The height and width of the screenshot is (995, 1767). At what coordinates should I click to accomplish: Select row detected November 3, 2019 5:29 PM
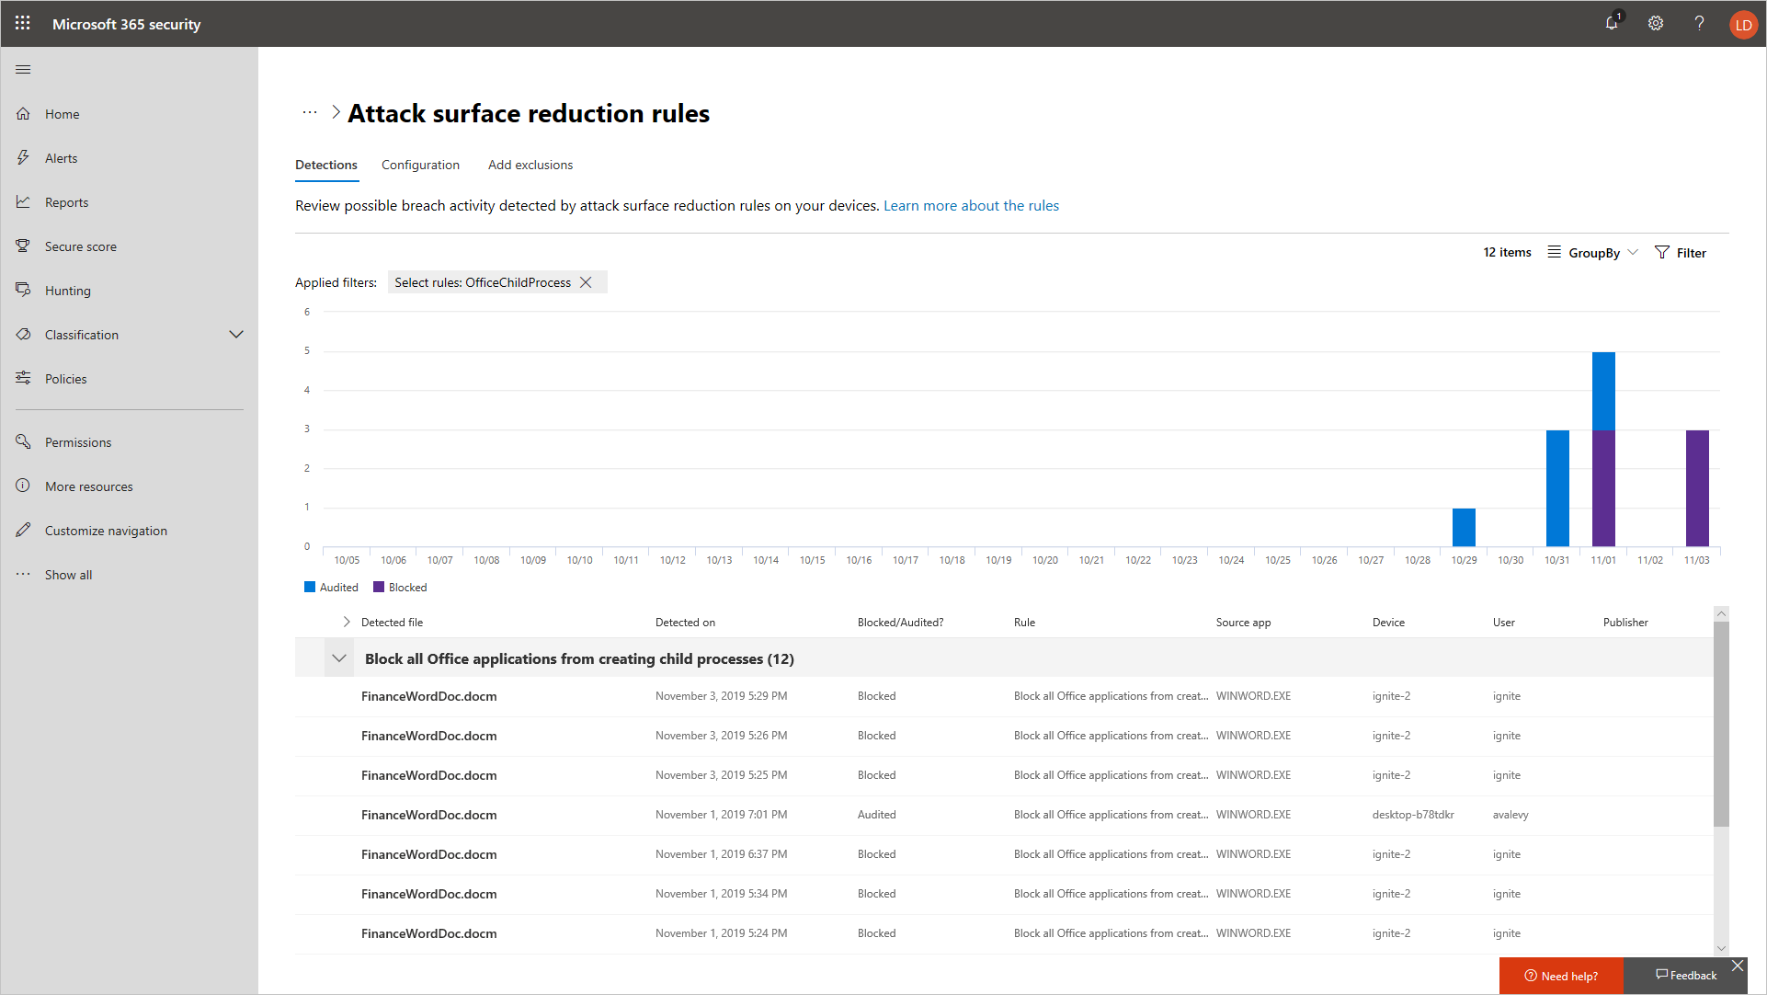click(x=1004, y=696)
